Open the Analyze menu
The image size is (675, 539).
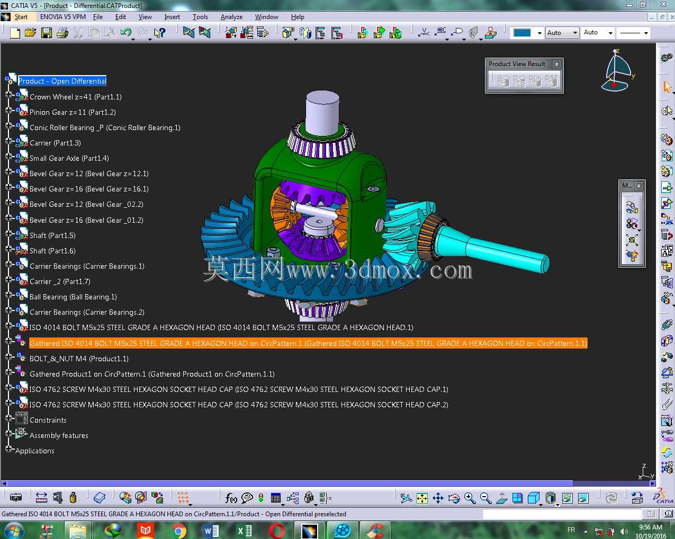point(231,17)
